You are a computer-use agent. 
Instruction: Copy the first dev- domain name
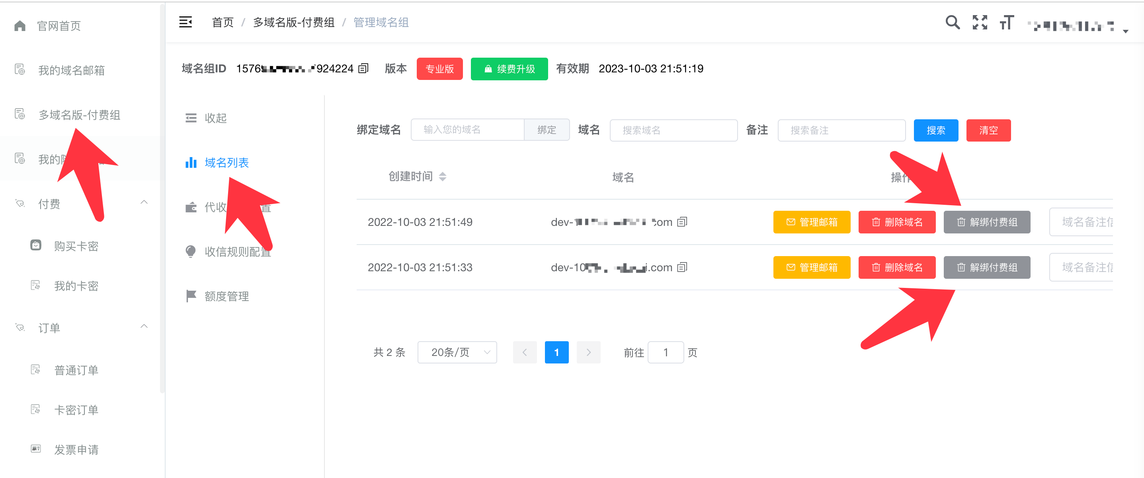[682, 222]
